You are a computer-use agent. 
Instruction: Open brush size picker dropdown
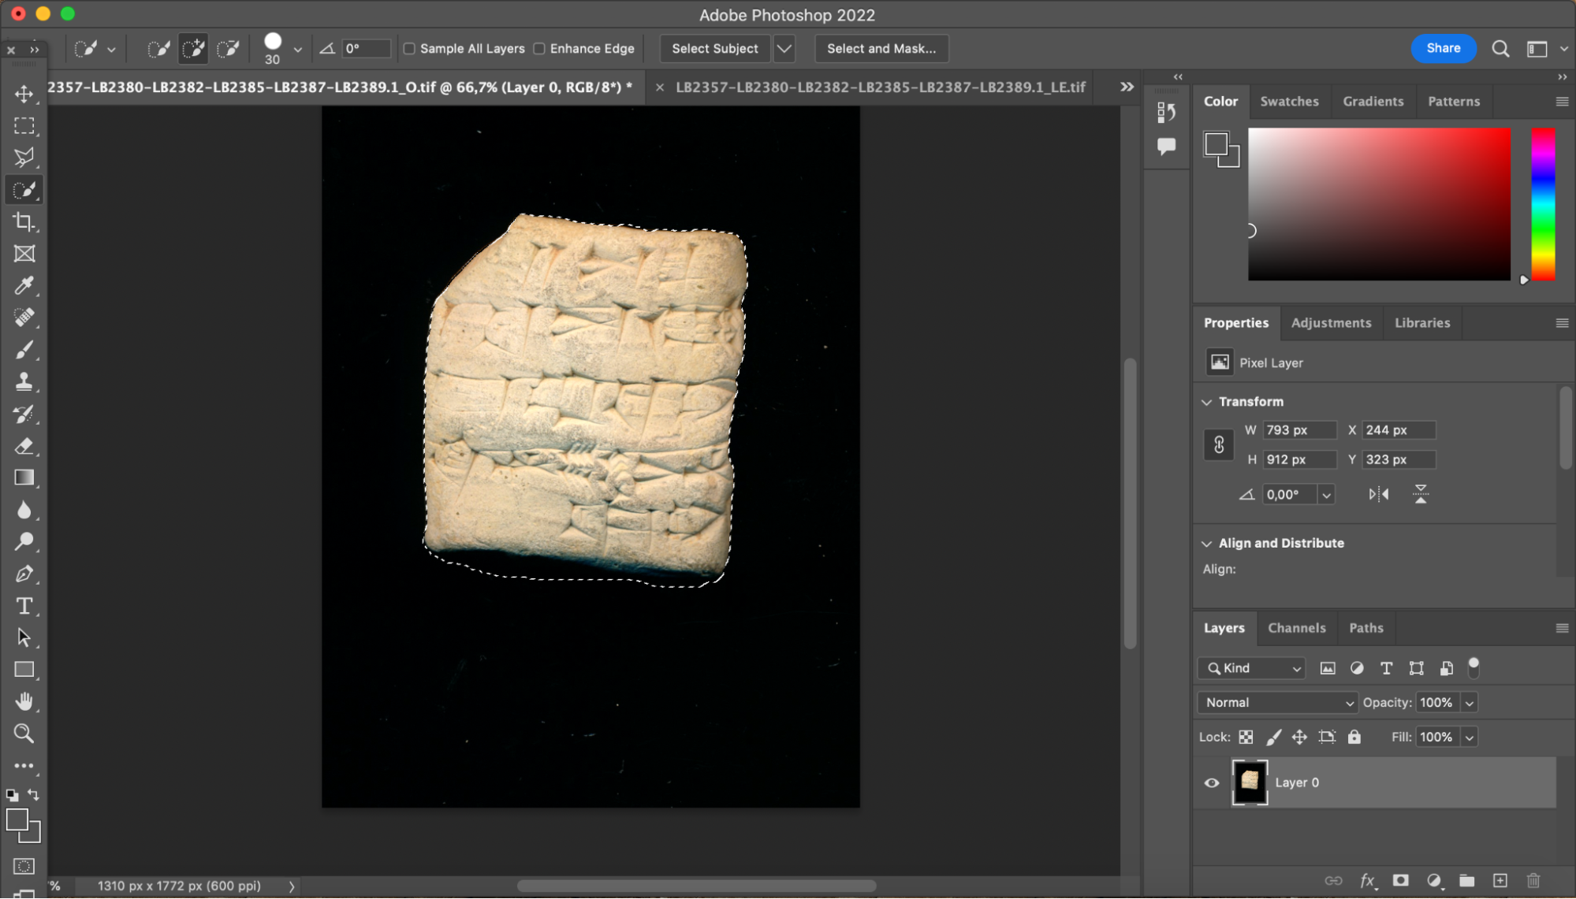[x=298, y=50]
